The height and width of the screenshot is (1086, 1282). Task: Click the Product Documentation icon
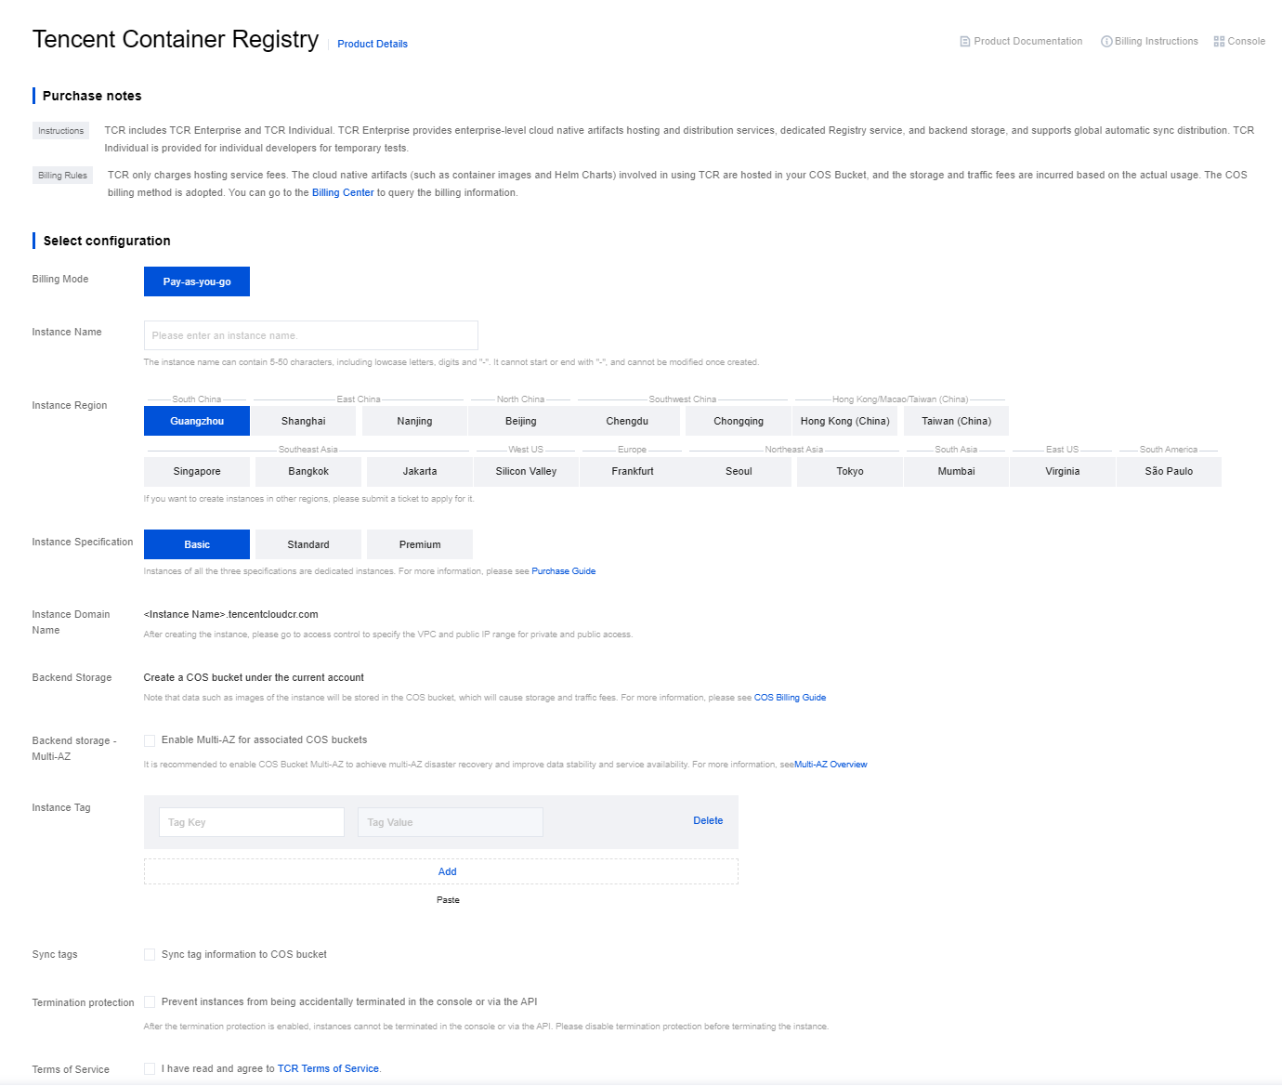click(x=964, y=42)
